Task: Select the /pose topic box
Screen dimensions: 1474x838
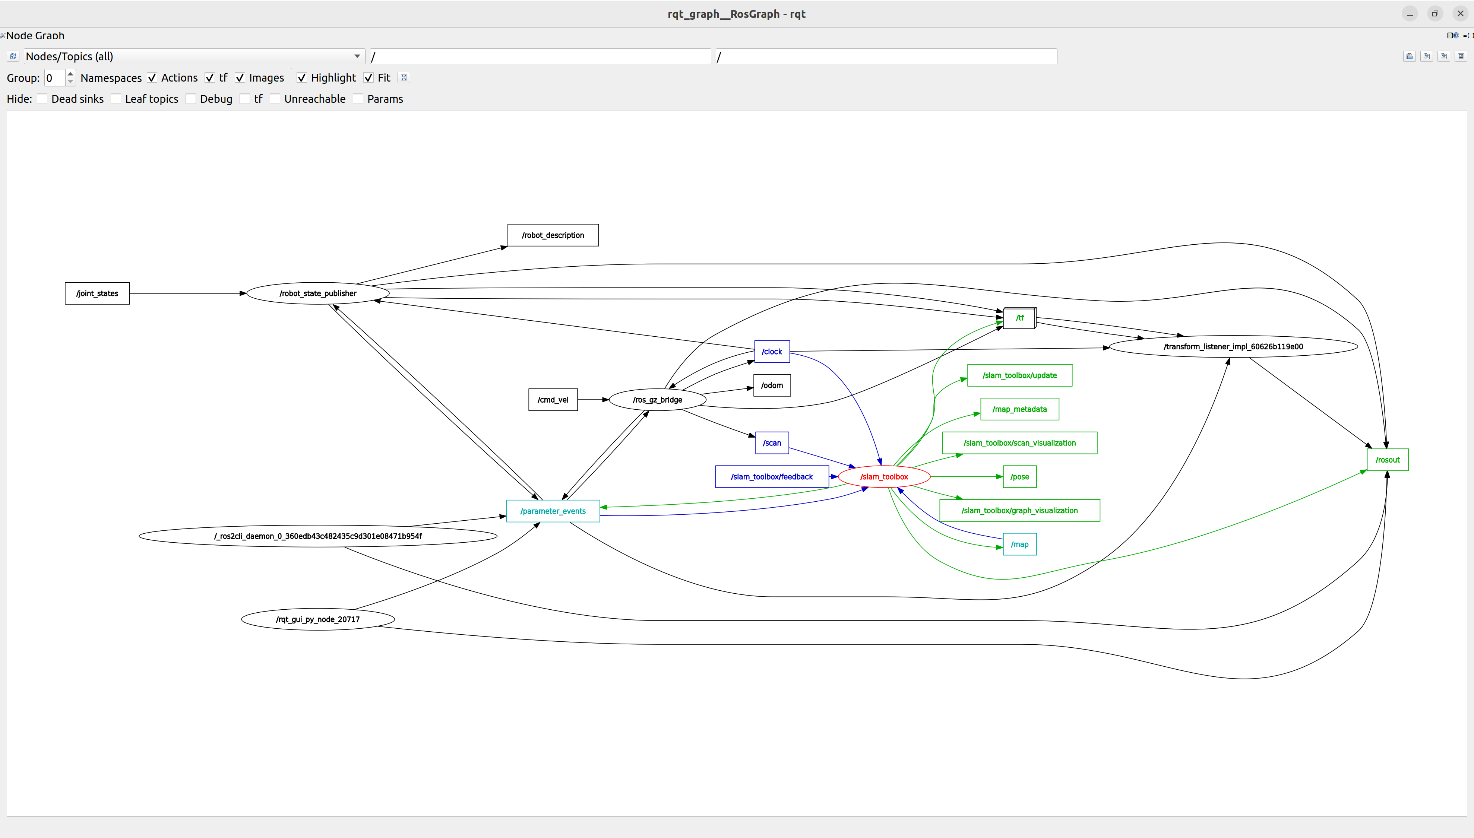Action: point(1020,477)
